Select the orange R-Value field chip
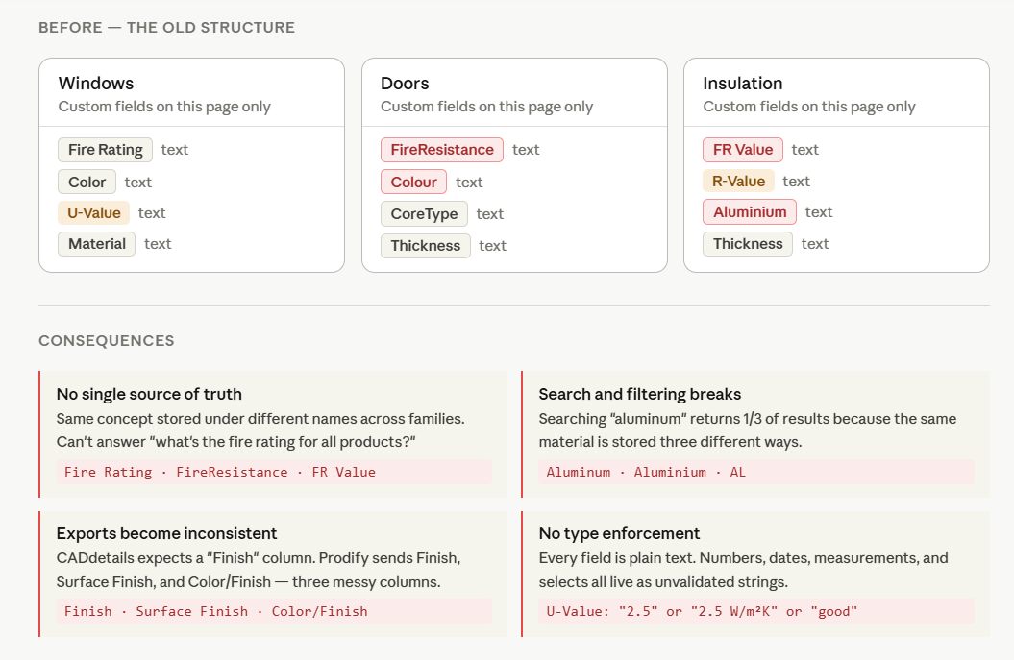The width and height of the screenshot is (1014, 660). pos(738,182)
